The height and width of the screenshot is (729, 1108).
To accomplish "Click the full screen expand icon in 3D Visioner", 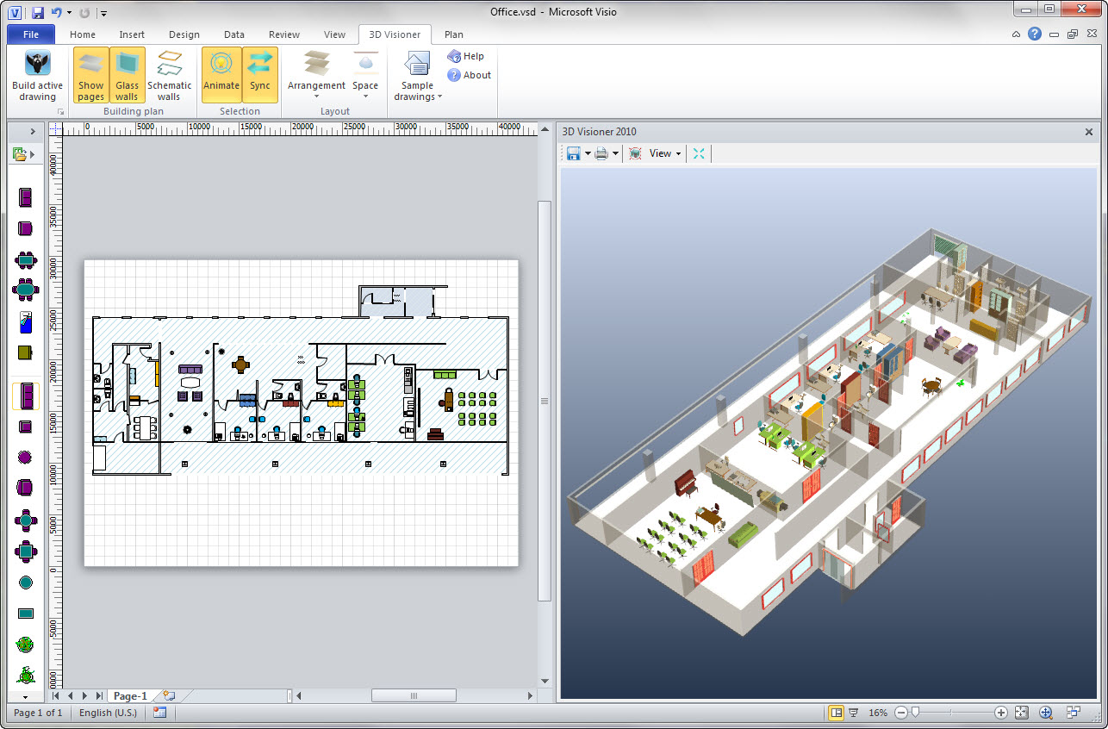I will click(x=698, y=153).
